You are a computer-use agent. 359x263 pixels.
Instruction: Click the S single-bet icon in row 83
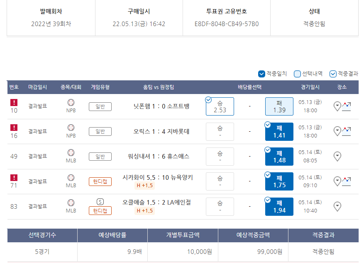pyautogui.click(x=100, y=202)
